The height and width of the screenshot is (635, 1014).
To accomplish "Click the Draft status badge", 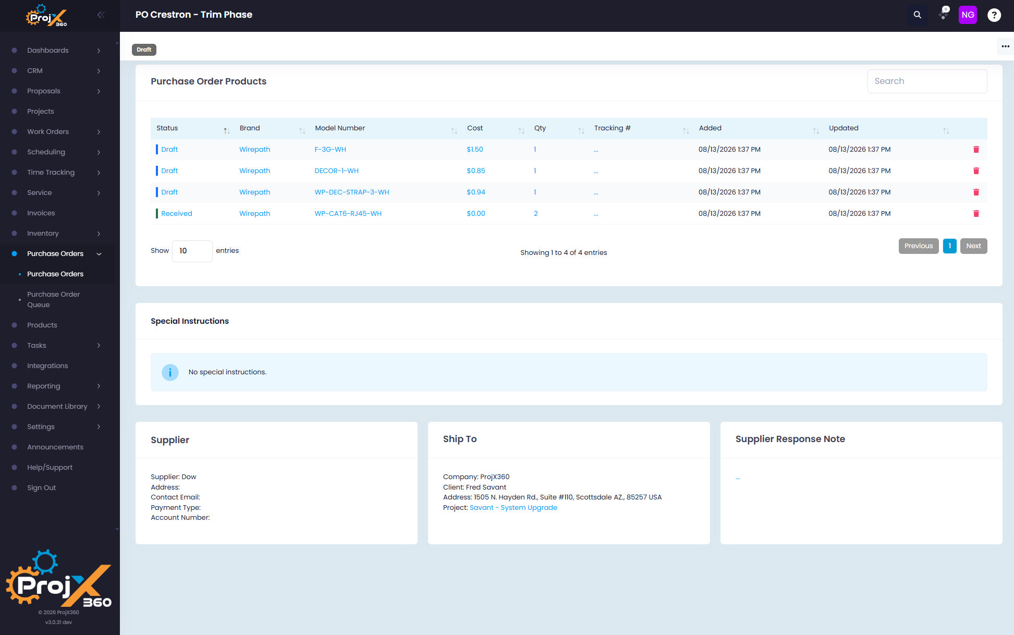I will tap(144, 50).
